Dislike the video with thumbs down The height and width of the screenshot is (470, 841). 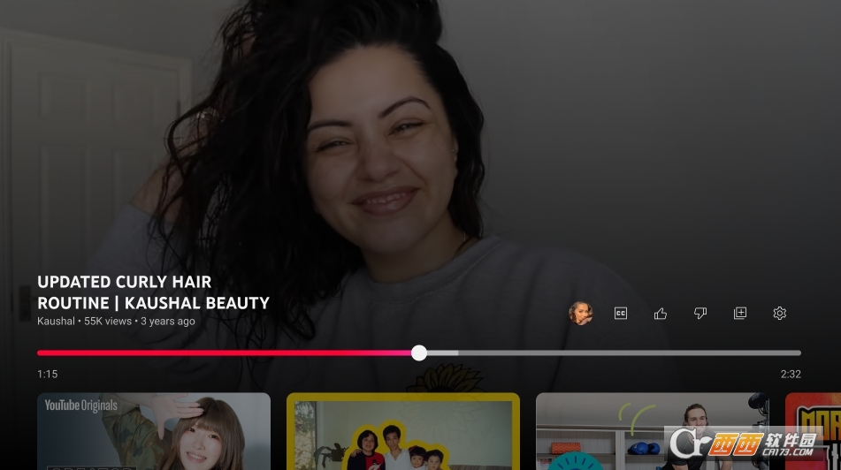click(700, 313)
